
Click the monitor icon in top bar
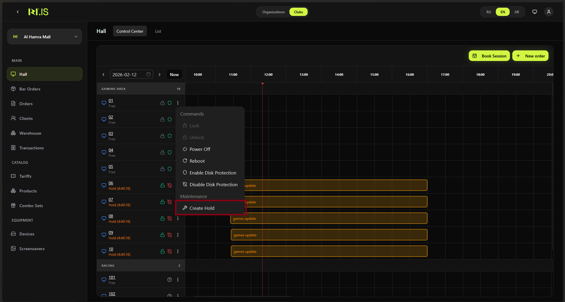pyautogui.click(x=534, y=12)
